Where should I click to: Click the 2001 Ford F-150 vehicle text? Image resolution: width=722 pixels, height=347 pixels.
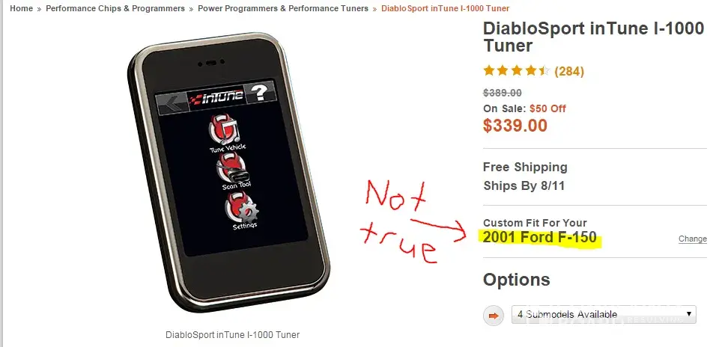[x=540, y=237]
